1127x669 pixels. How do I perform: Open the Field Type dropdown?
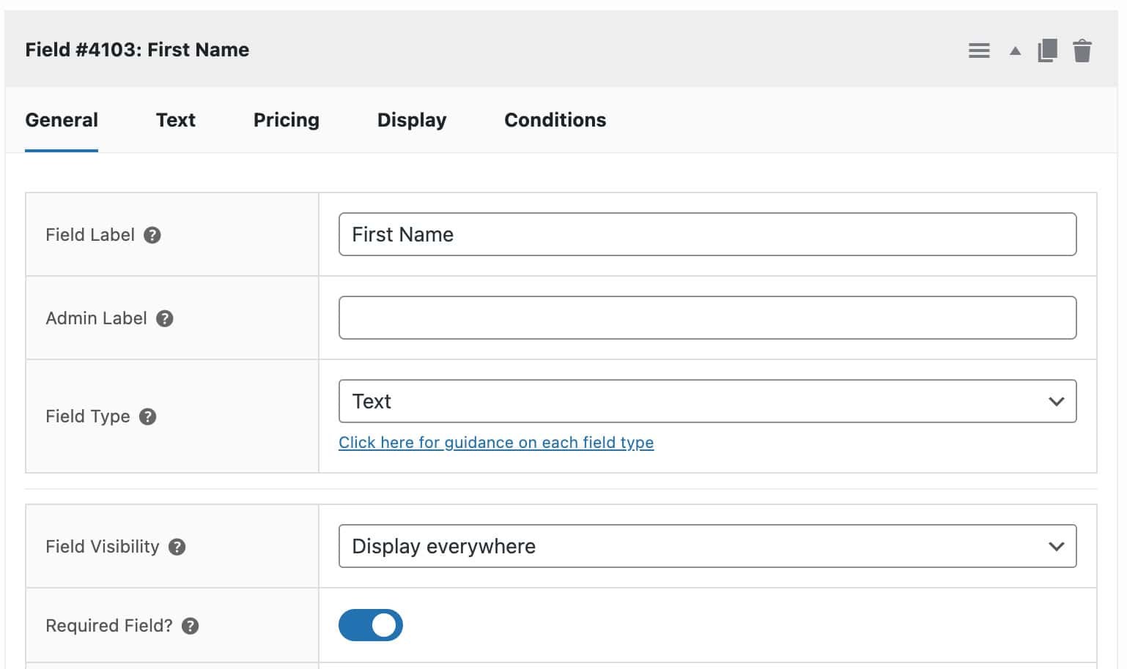point(706,401)
